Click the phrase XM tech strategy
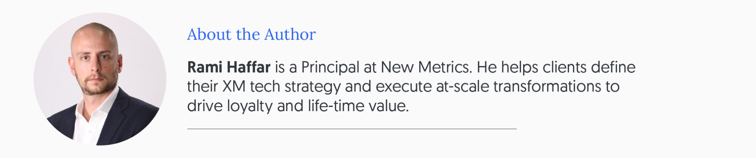The height and width of the screenshot is (158, 756). pyautogui.click(x=281, y=87)
